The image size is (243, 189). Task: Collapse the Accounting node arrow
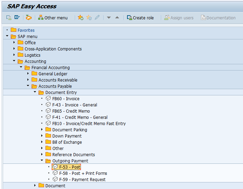(x=14, y=61)
